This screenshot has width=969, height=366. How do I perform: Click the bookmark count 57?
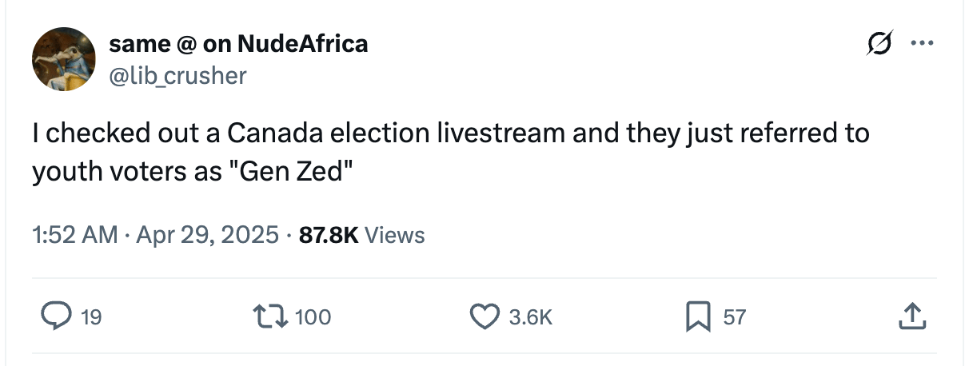click(x=734, y=318)
